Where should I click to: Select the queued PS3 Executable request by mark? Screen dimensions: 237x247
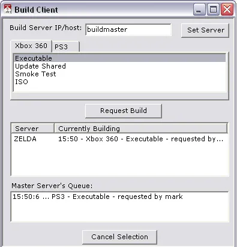(x=98, y=197)
